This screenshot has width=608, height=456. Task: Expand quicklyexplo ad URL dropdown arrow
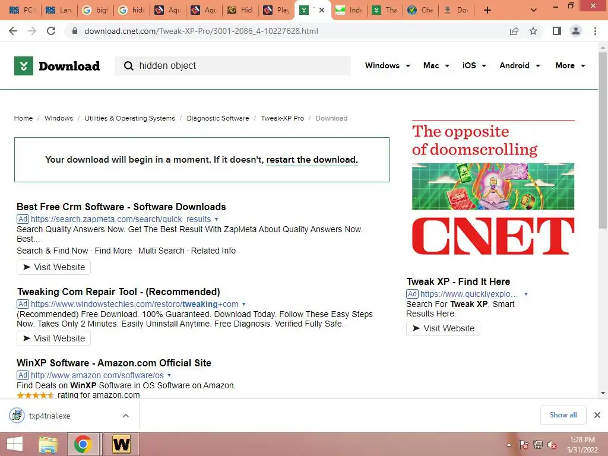[526, 294]
